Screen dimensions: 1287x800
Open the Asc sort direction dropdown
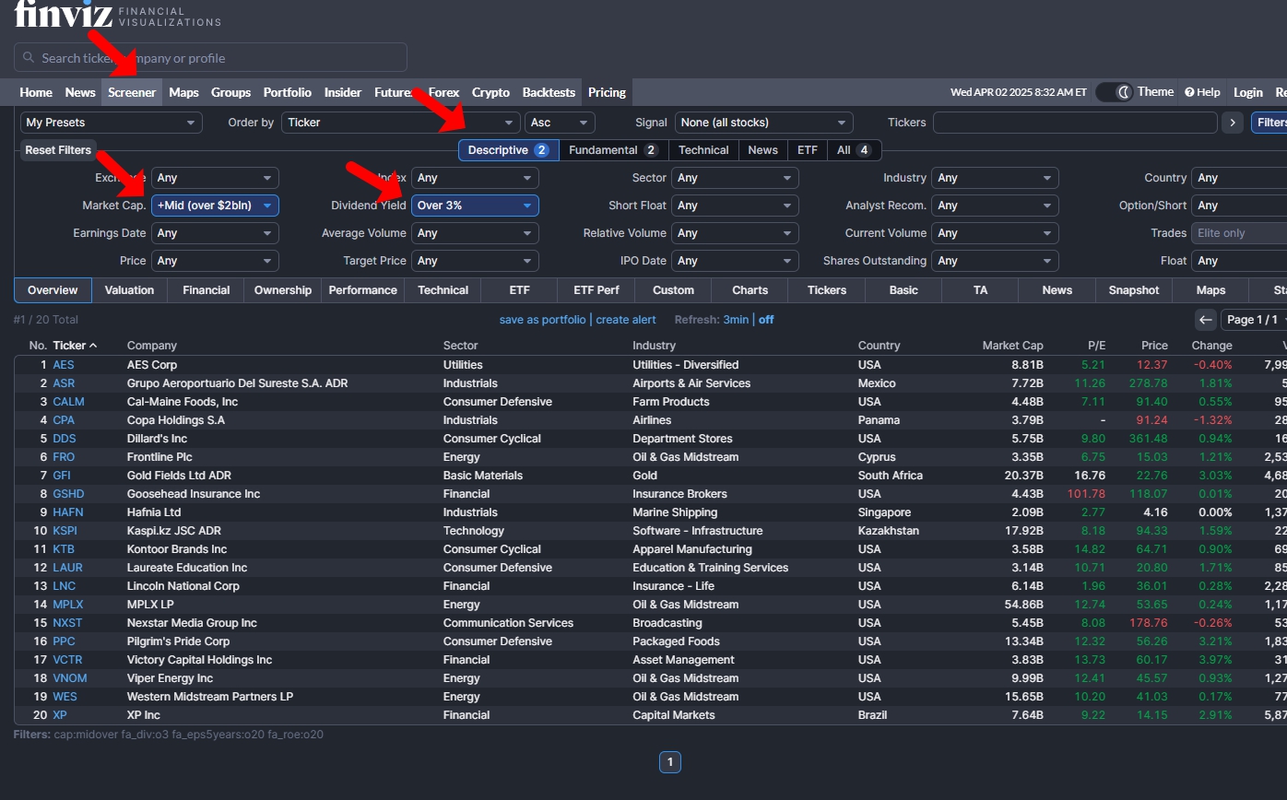click(560, 123)
